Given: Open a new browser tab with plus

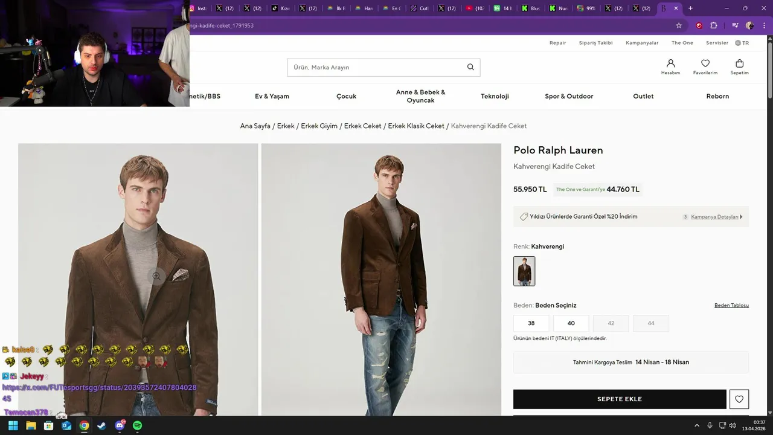Looking at the screenshot, I should click(x=690, y=8).
